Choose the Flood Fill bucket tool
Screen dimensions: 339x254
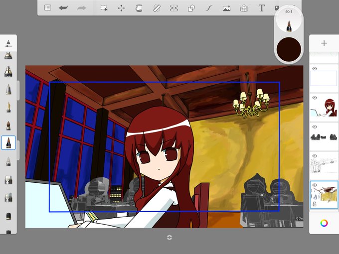139,8
